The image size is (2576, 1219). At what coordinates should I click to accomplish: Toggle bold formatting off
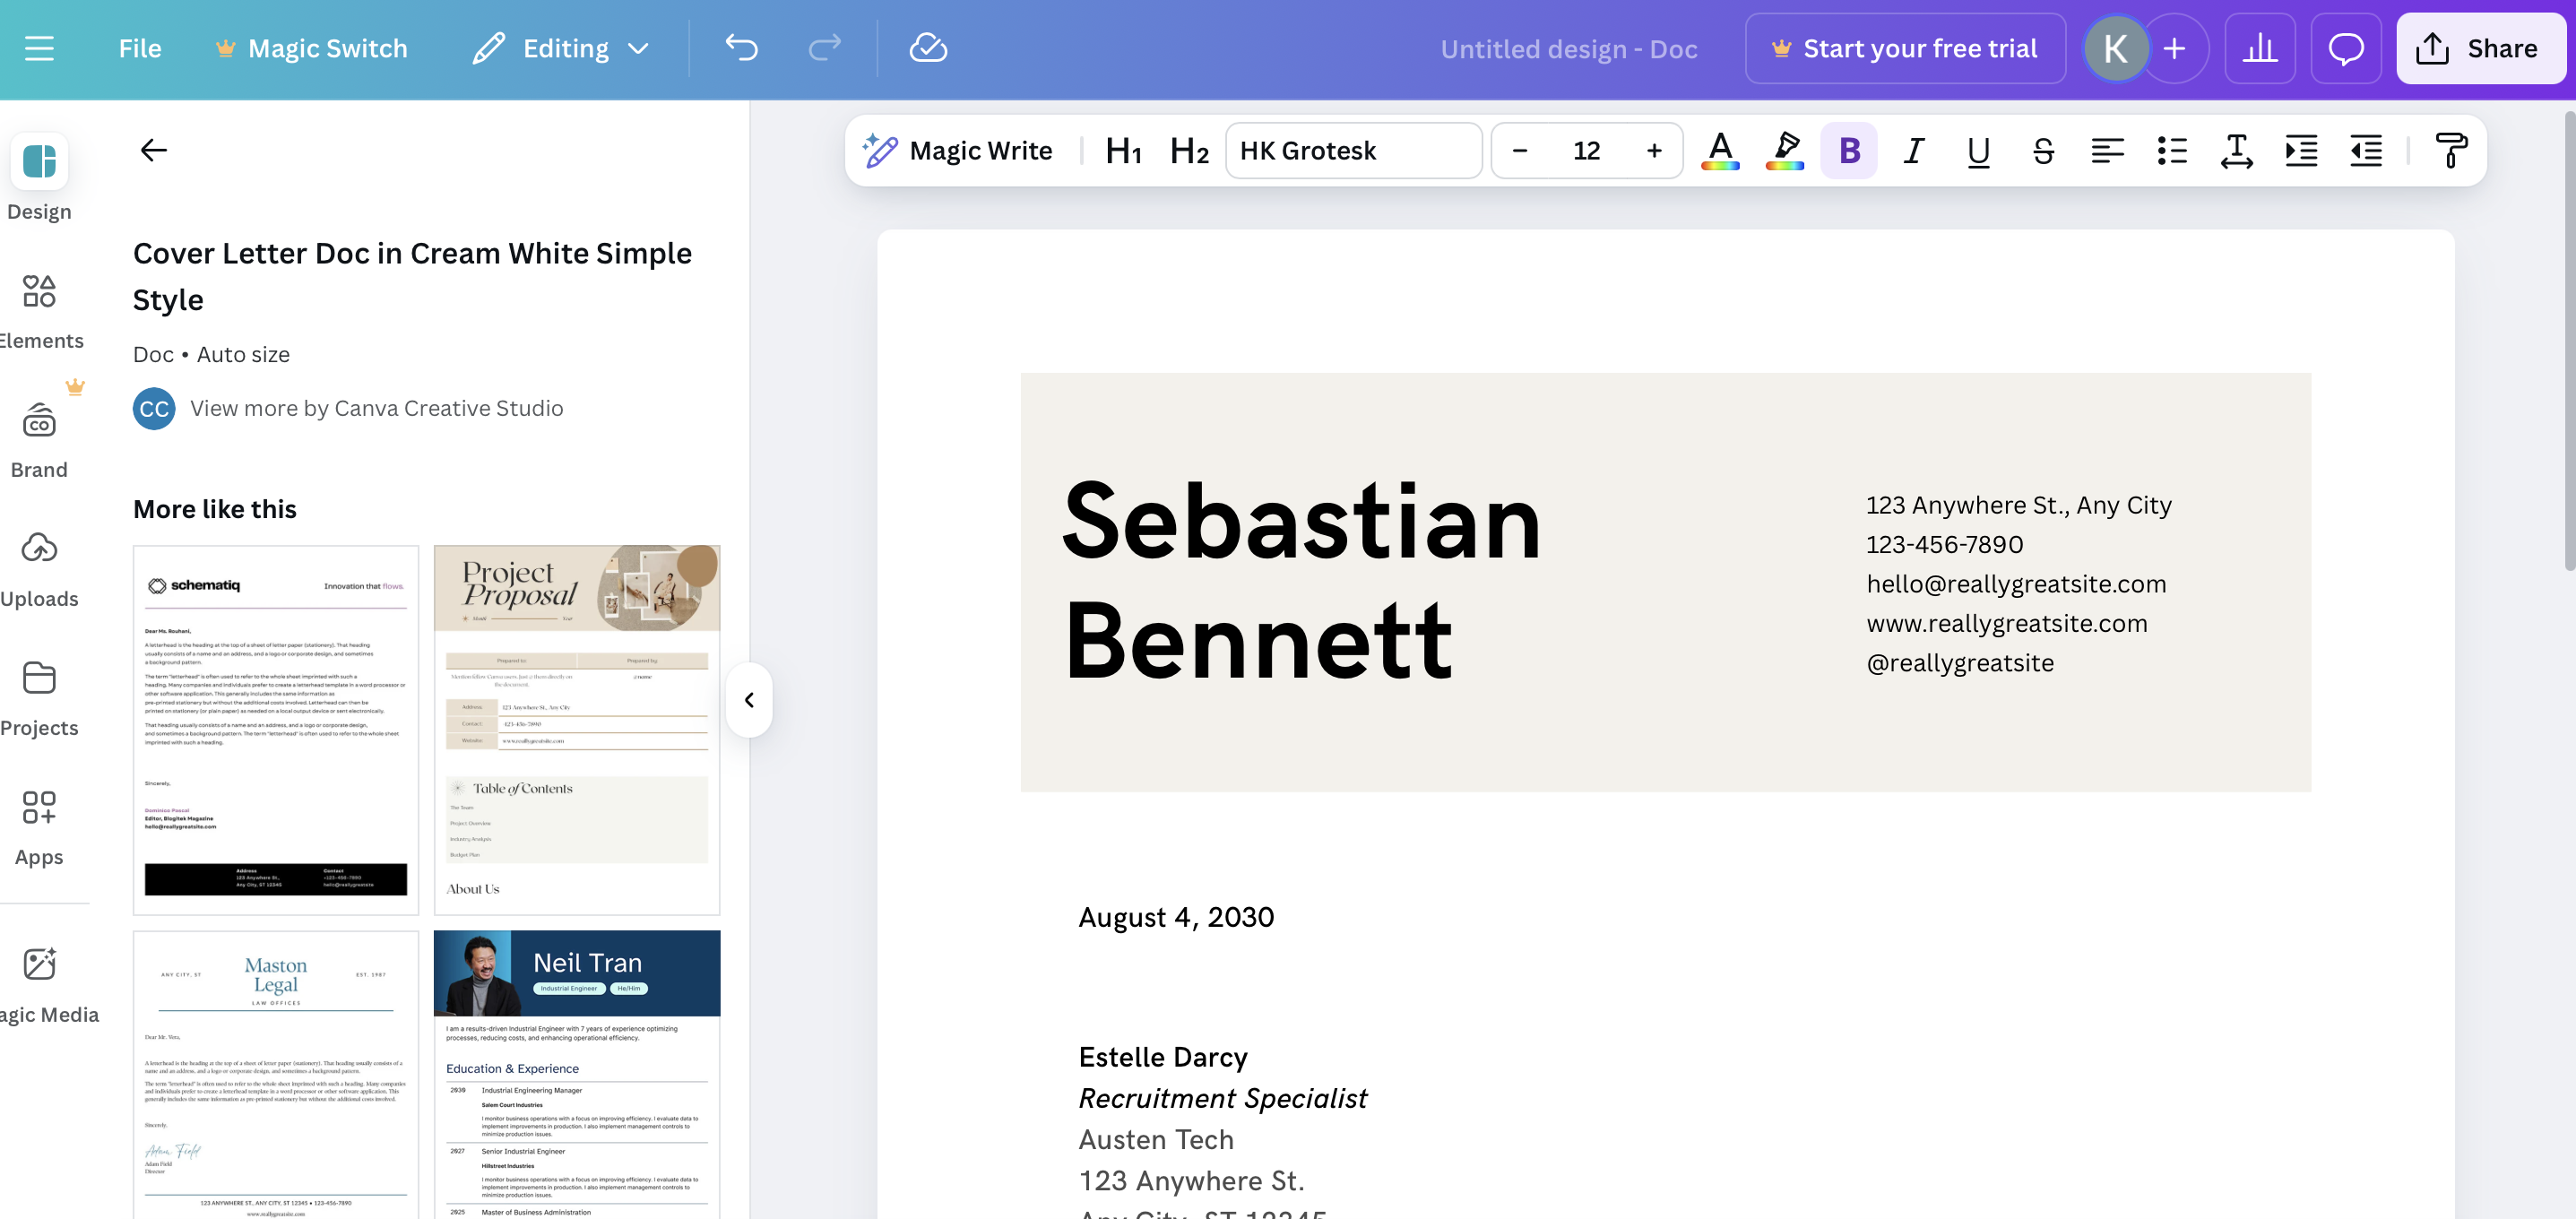click(1849, 150)
